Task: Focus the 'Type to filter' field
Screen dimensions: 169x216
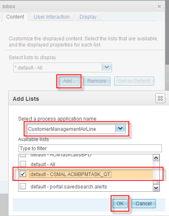Action: (x=90, y=148)
